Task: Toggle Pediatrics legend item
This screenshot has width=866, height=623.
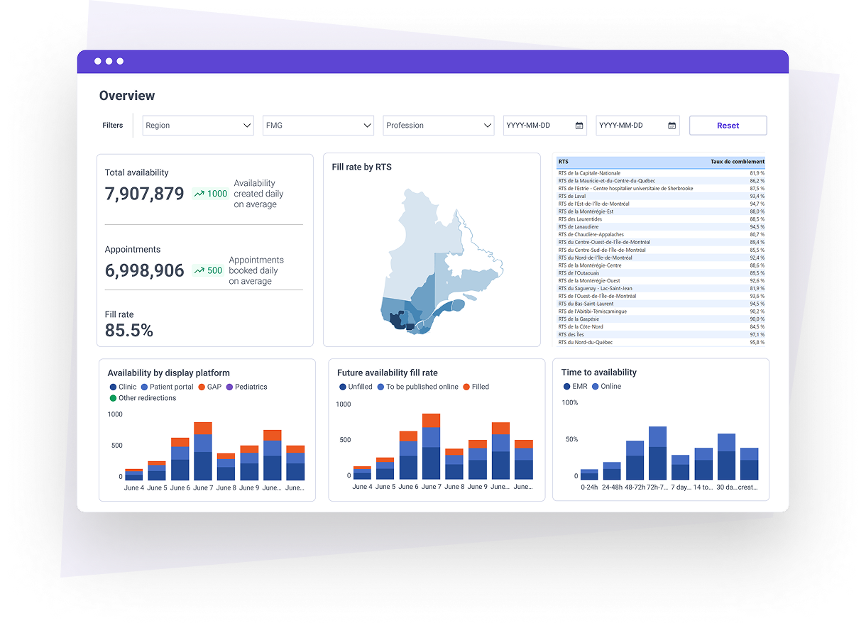Action: tap(246, 387)
